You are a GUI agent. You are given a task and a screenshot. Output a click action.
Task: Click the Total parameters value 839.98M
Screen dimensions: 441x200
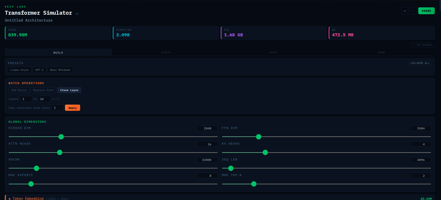tap(18, 35)
